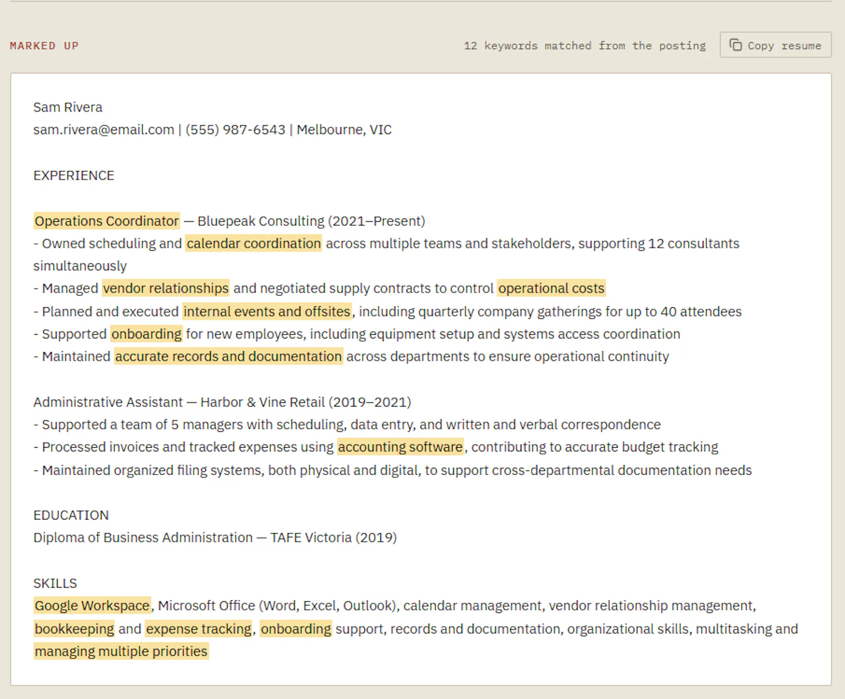The width and height of the screenshot is (845, 699).
Task: Click 'supporting 12 consultants' text
Action: click(x=659, y=243)
